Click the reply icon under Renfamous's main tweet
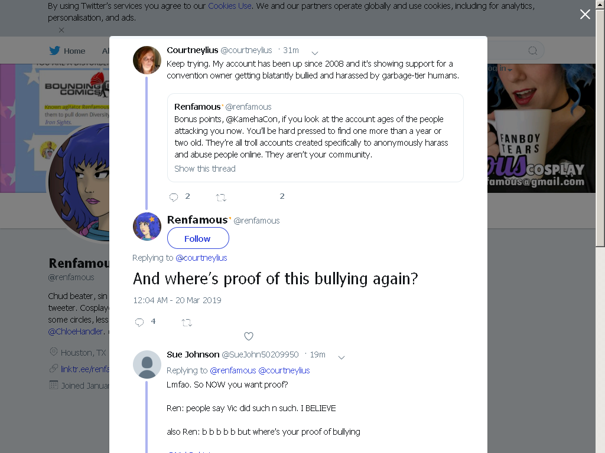This screenshot has height=453, width=605. 139,323
